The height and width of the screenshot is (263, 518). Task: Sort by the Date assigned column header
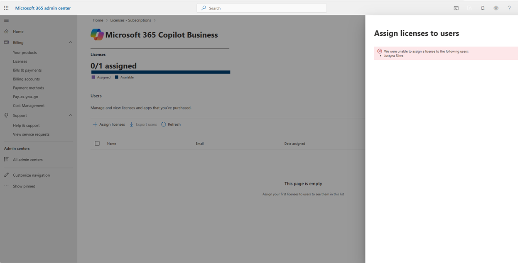click(x=295, y=144)
